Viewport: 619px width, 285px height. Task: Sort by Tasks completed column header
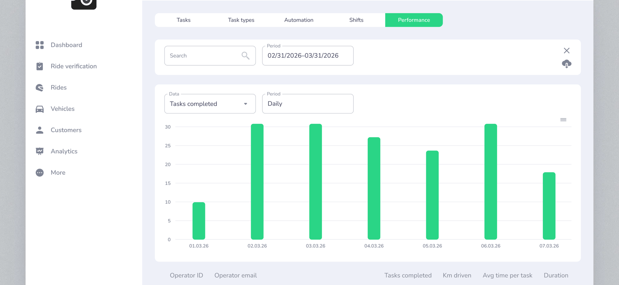(x=408, y=275)
